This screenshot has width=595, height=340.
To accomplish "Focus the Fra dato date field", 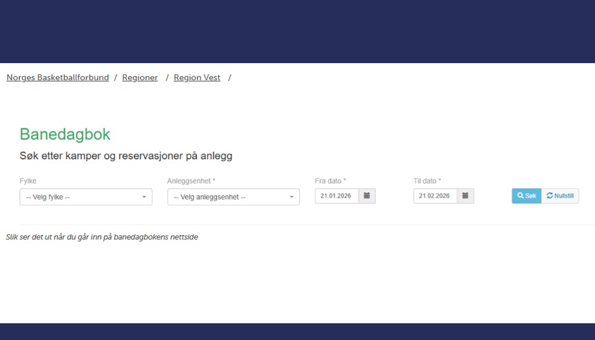I will click(337, 196).
